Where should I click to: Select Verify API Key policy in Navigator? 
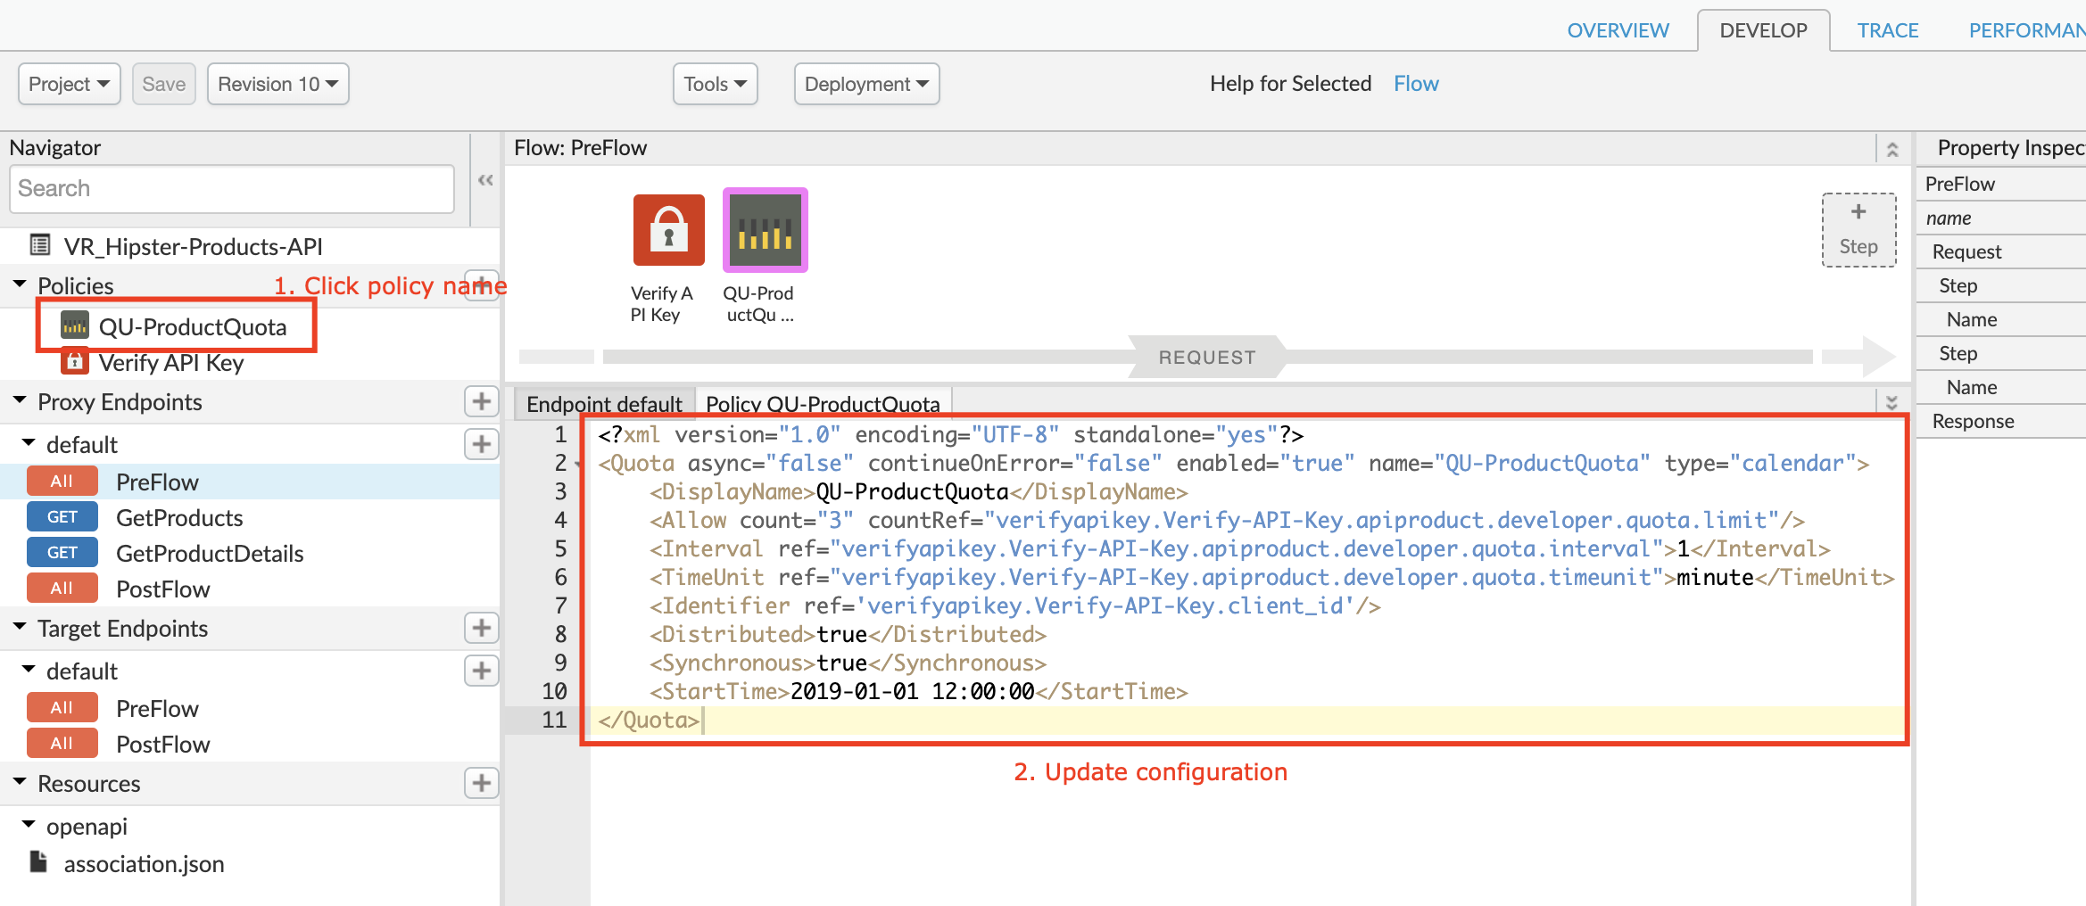tap(171, 363)
